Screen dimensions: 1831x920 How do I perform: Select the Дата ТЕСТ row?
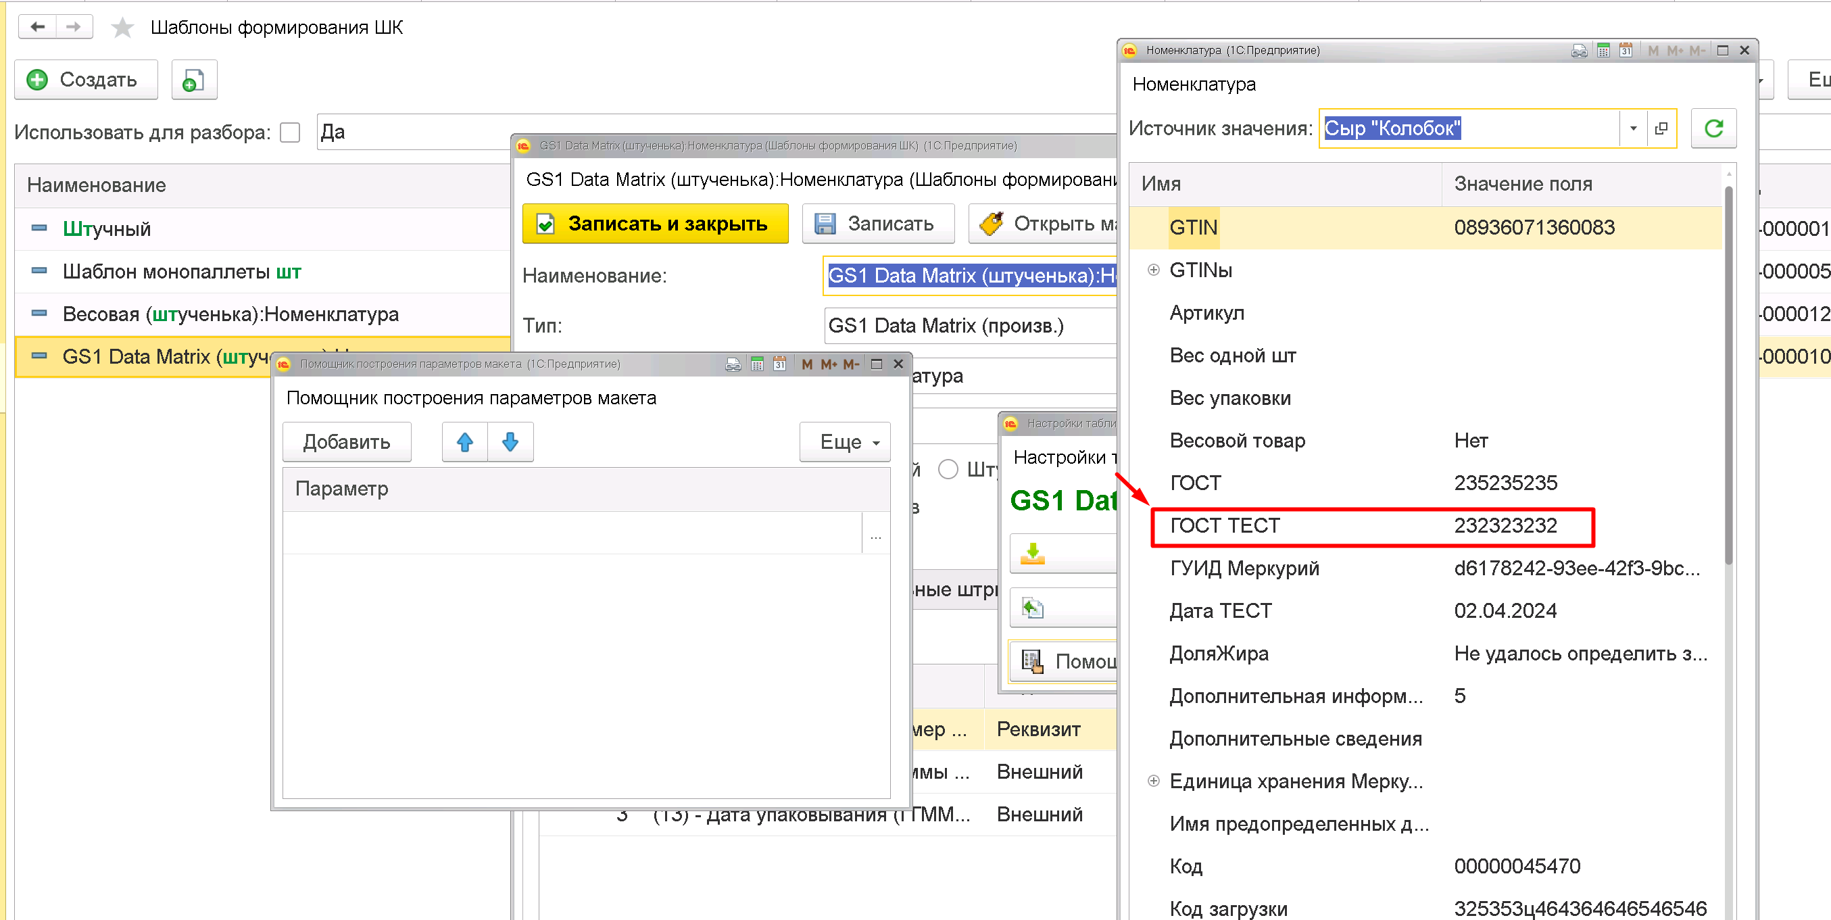pos(1425,612)
